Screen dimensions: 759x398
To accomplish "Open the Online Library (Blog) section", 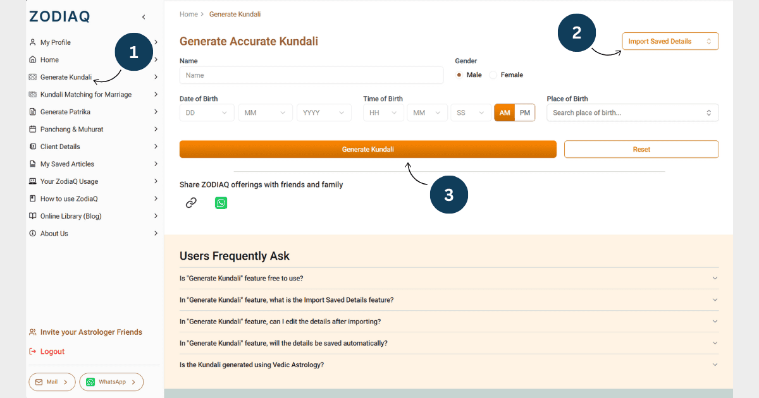I will tap(32, 215).
